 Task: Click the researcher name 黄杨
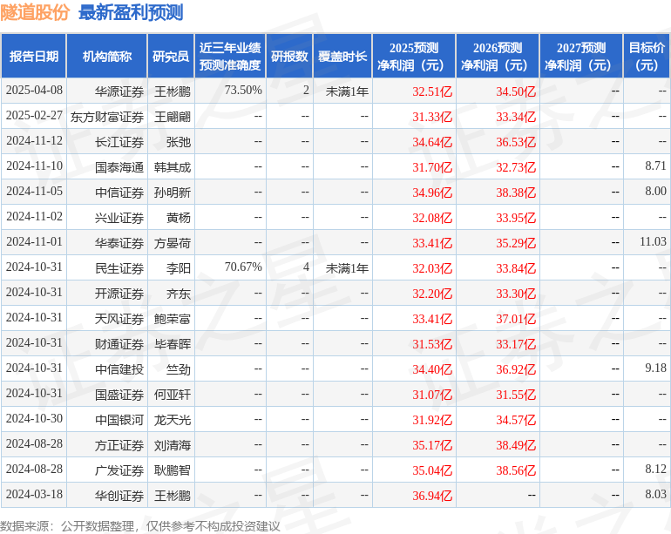pos(179,218)
